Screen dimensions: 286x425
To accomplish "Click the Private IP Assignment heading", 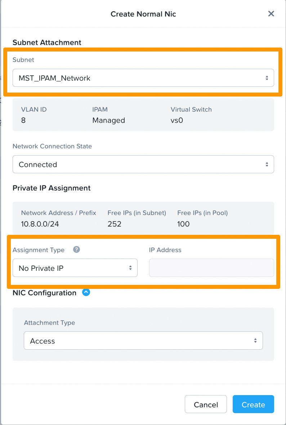I will pos(52,188).
